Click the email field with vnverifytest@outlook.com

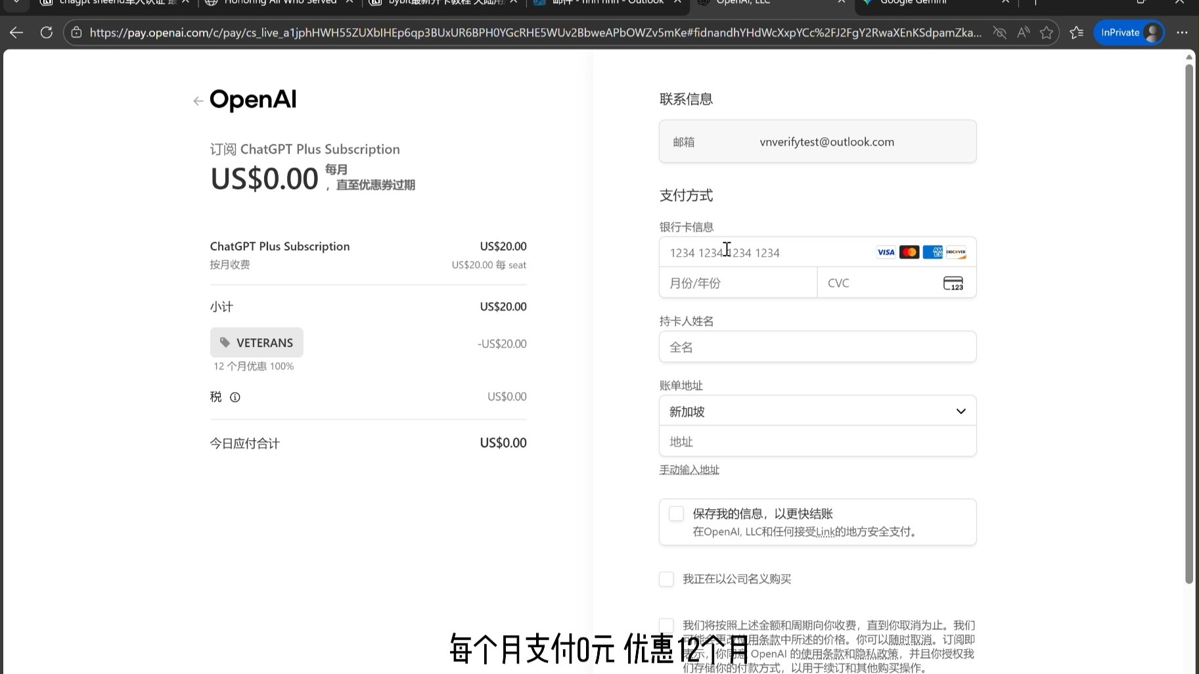click(x=817, y=141)
